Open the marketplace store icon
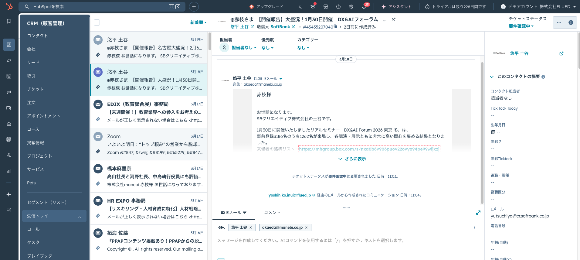This screenshot has width=580, height=260. tap(326, 7)
